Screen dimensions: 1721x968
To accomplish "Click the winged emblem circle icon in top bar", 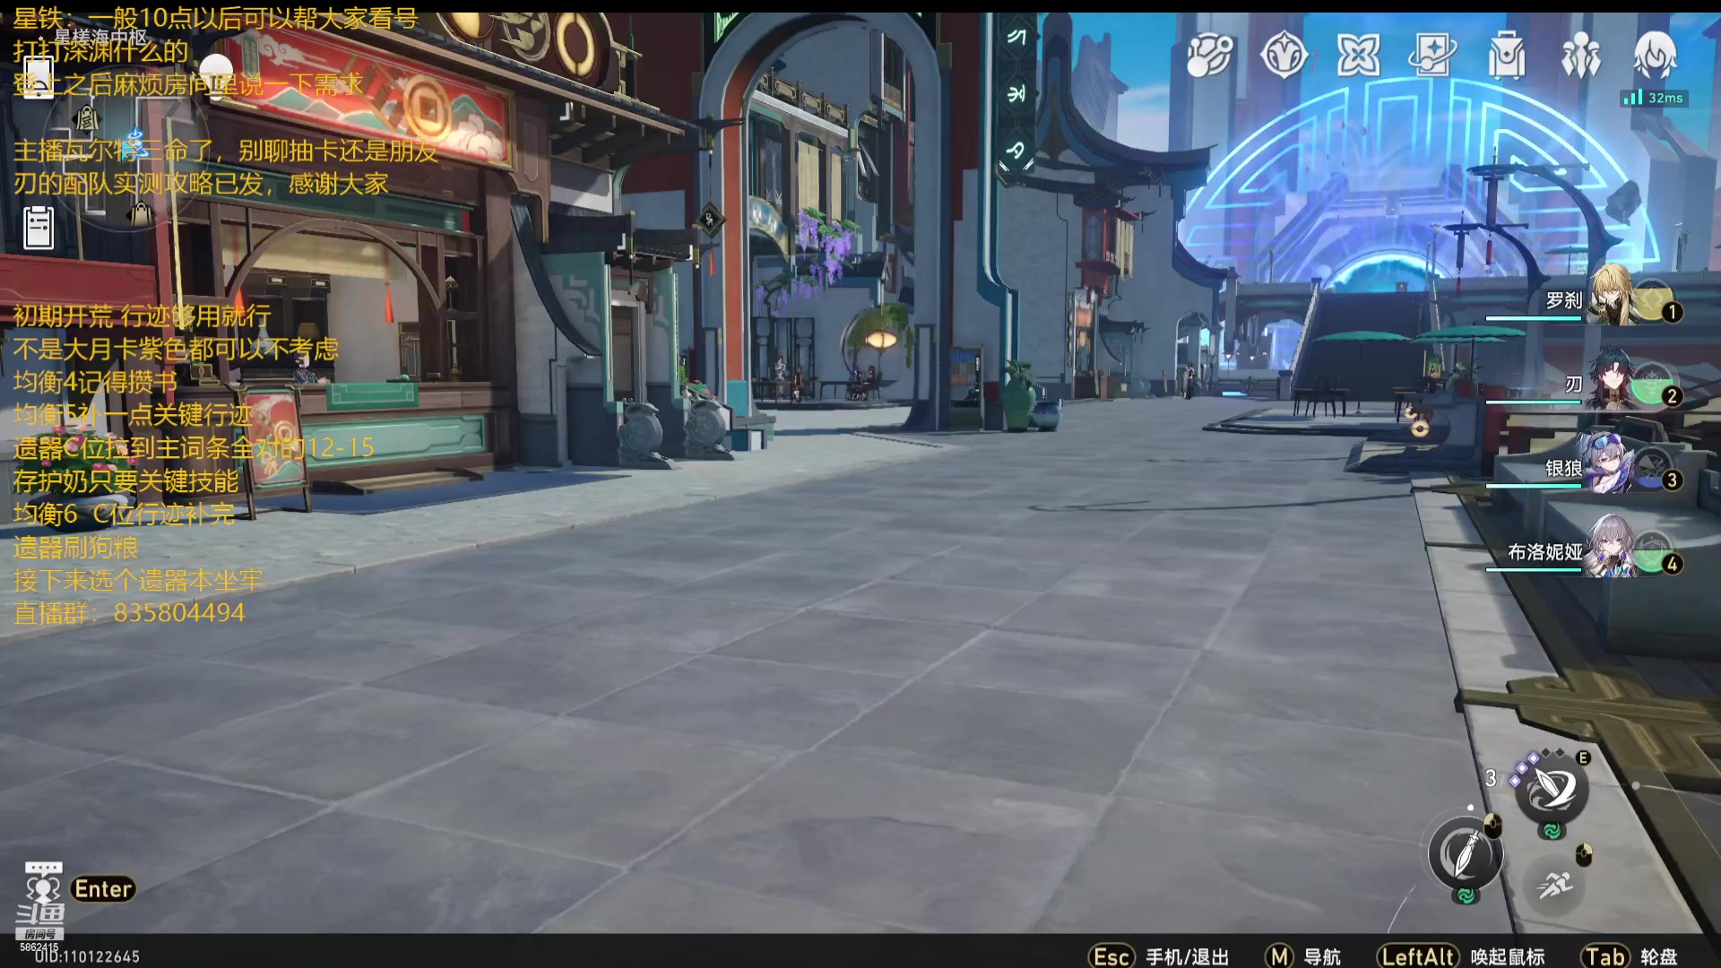I will pos(1284,56).
